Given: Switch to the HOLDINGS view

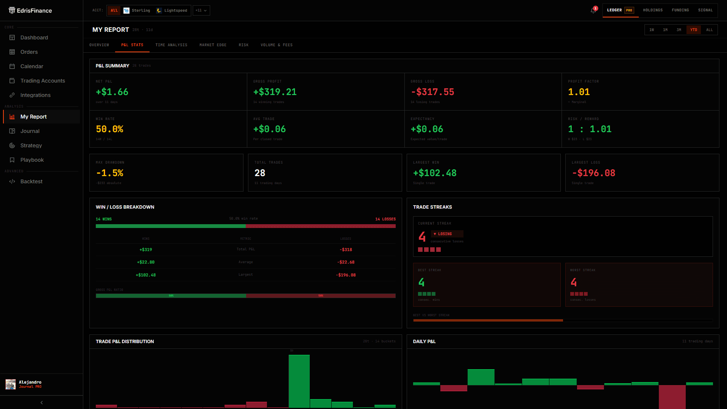Looking at the screenshot, I should pyautogui.click(x=653, y=10).
